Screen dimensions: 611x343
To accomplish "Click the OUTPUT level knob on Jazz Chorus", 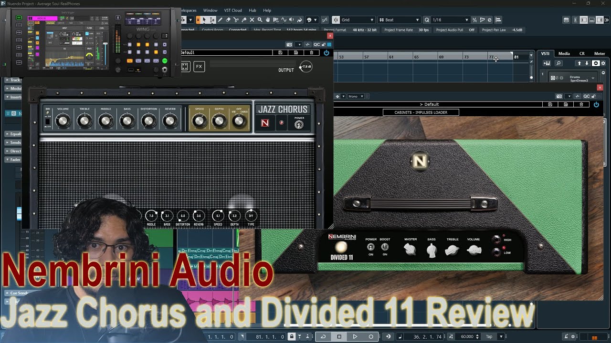I will tap(306, 67).
